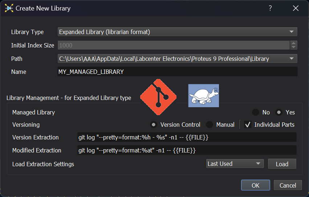Viewport: 309px width, 197px height.
Task: Click the Modified Extraction command field
Action: pyautogui.click(x=187, y=150)
